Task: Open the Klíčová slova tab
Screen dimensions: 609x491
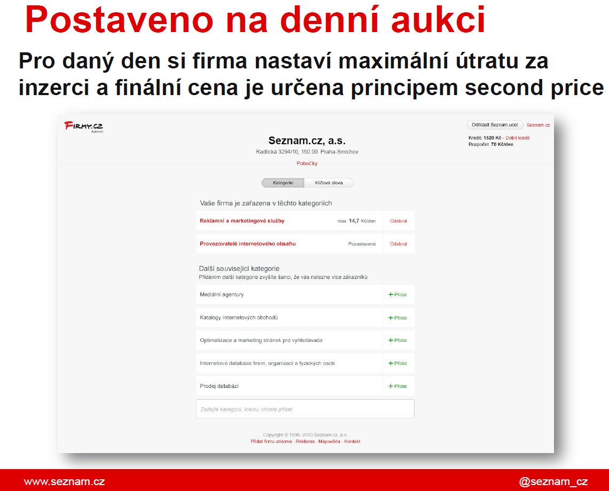Action: click(x=328, y=182)
